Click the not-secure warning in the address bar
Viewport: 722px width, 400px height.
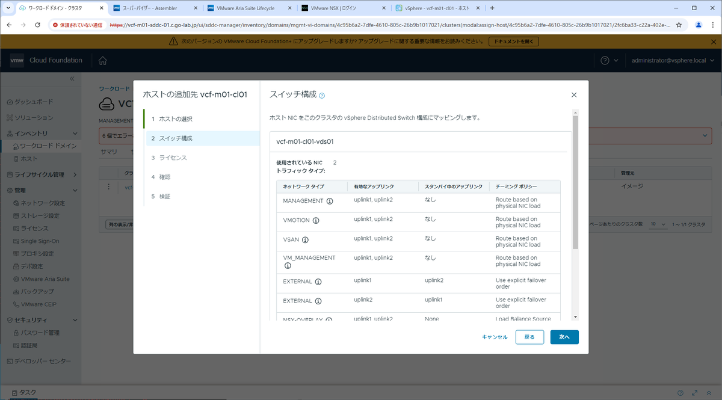point(77,25)
